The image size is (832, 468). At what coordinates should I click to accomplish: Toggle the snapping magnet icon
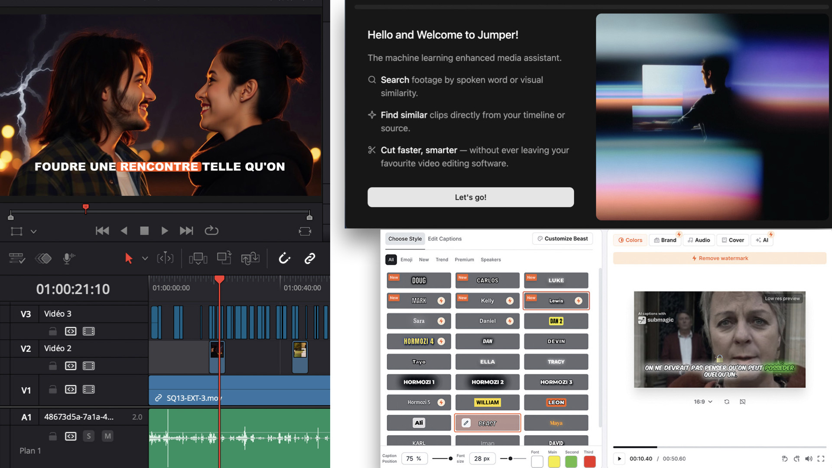point(284,258)
